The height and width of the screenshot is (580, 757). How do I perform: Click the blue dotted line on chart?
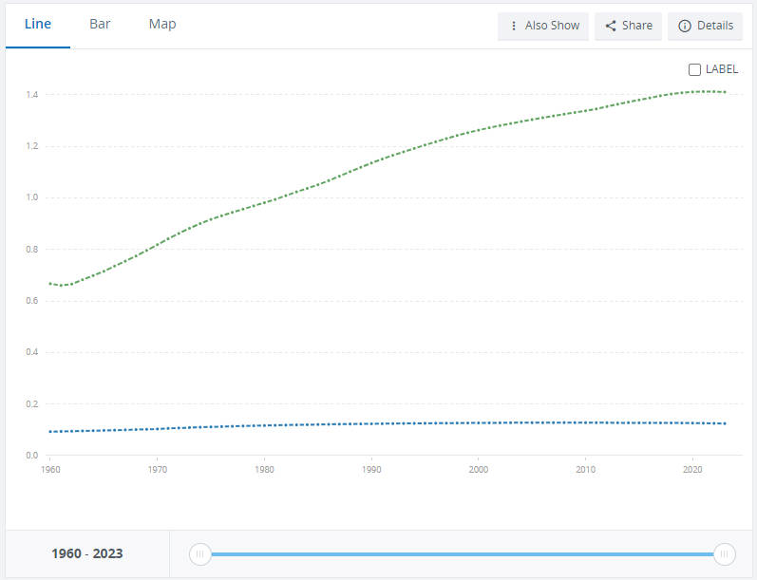pos(387,423)
